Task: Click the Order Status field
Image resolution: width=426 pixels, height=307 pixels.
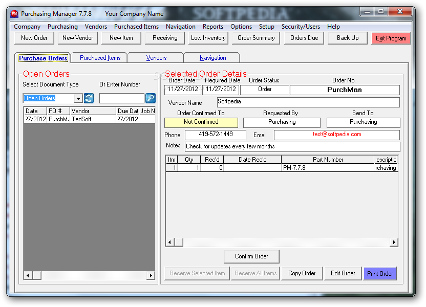Action: coord(265,90)
